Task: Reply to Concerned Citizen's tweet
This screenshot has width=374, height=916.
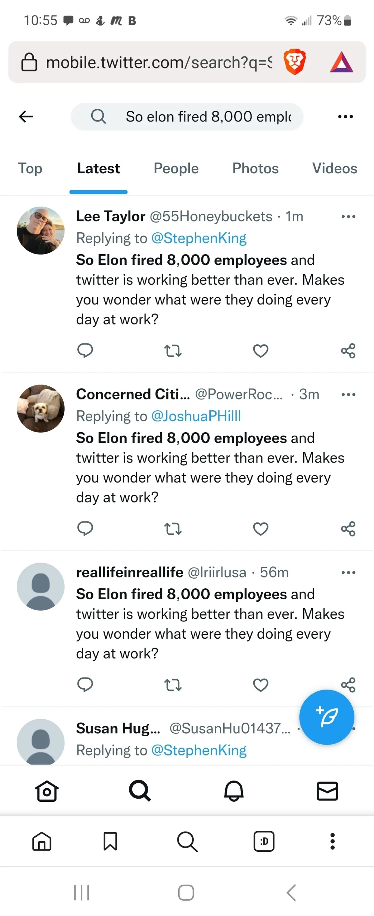Action: click(x=85, y=528)
